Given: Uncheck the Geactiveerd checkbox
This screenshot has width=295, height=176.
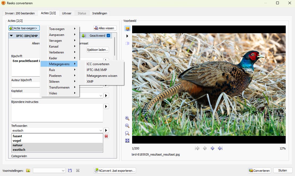Looking at the screenshot, I should click(108, 36).
